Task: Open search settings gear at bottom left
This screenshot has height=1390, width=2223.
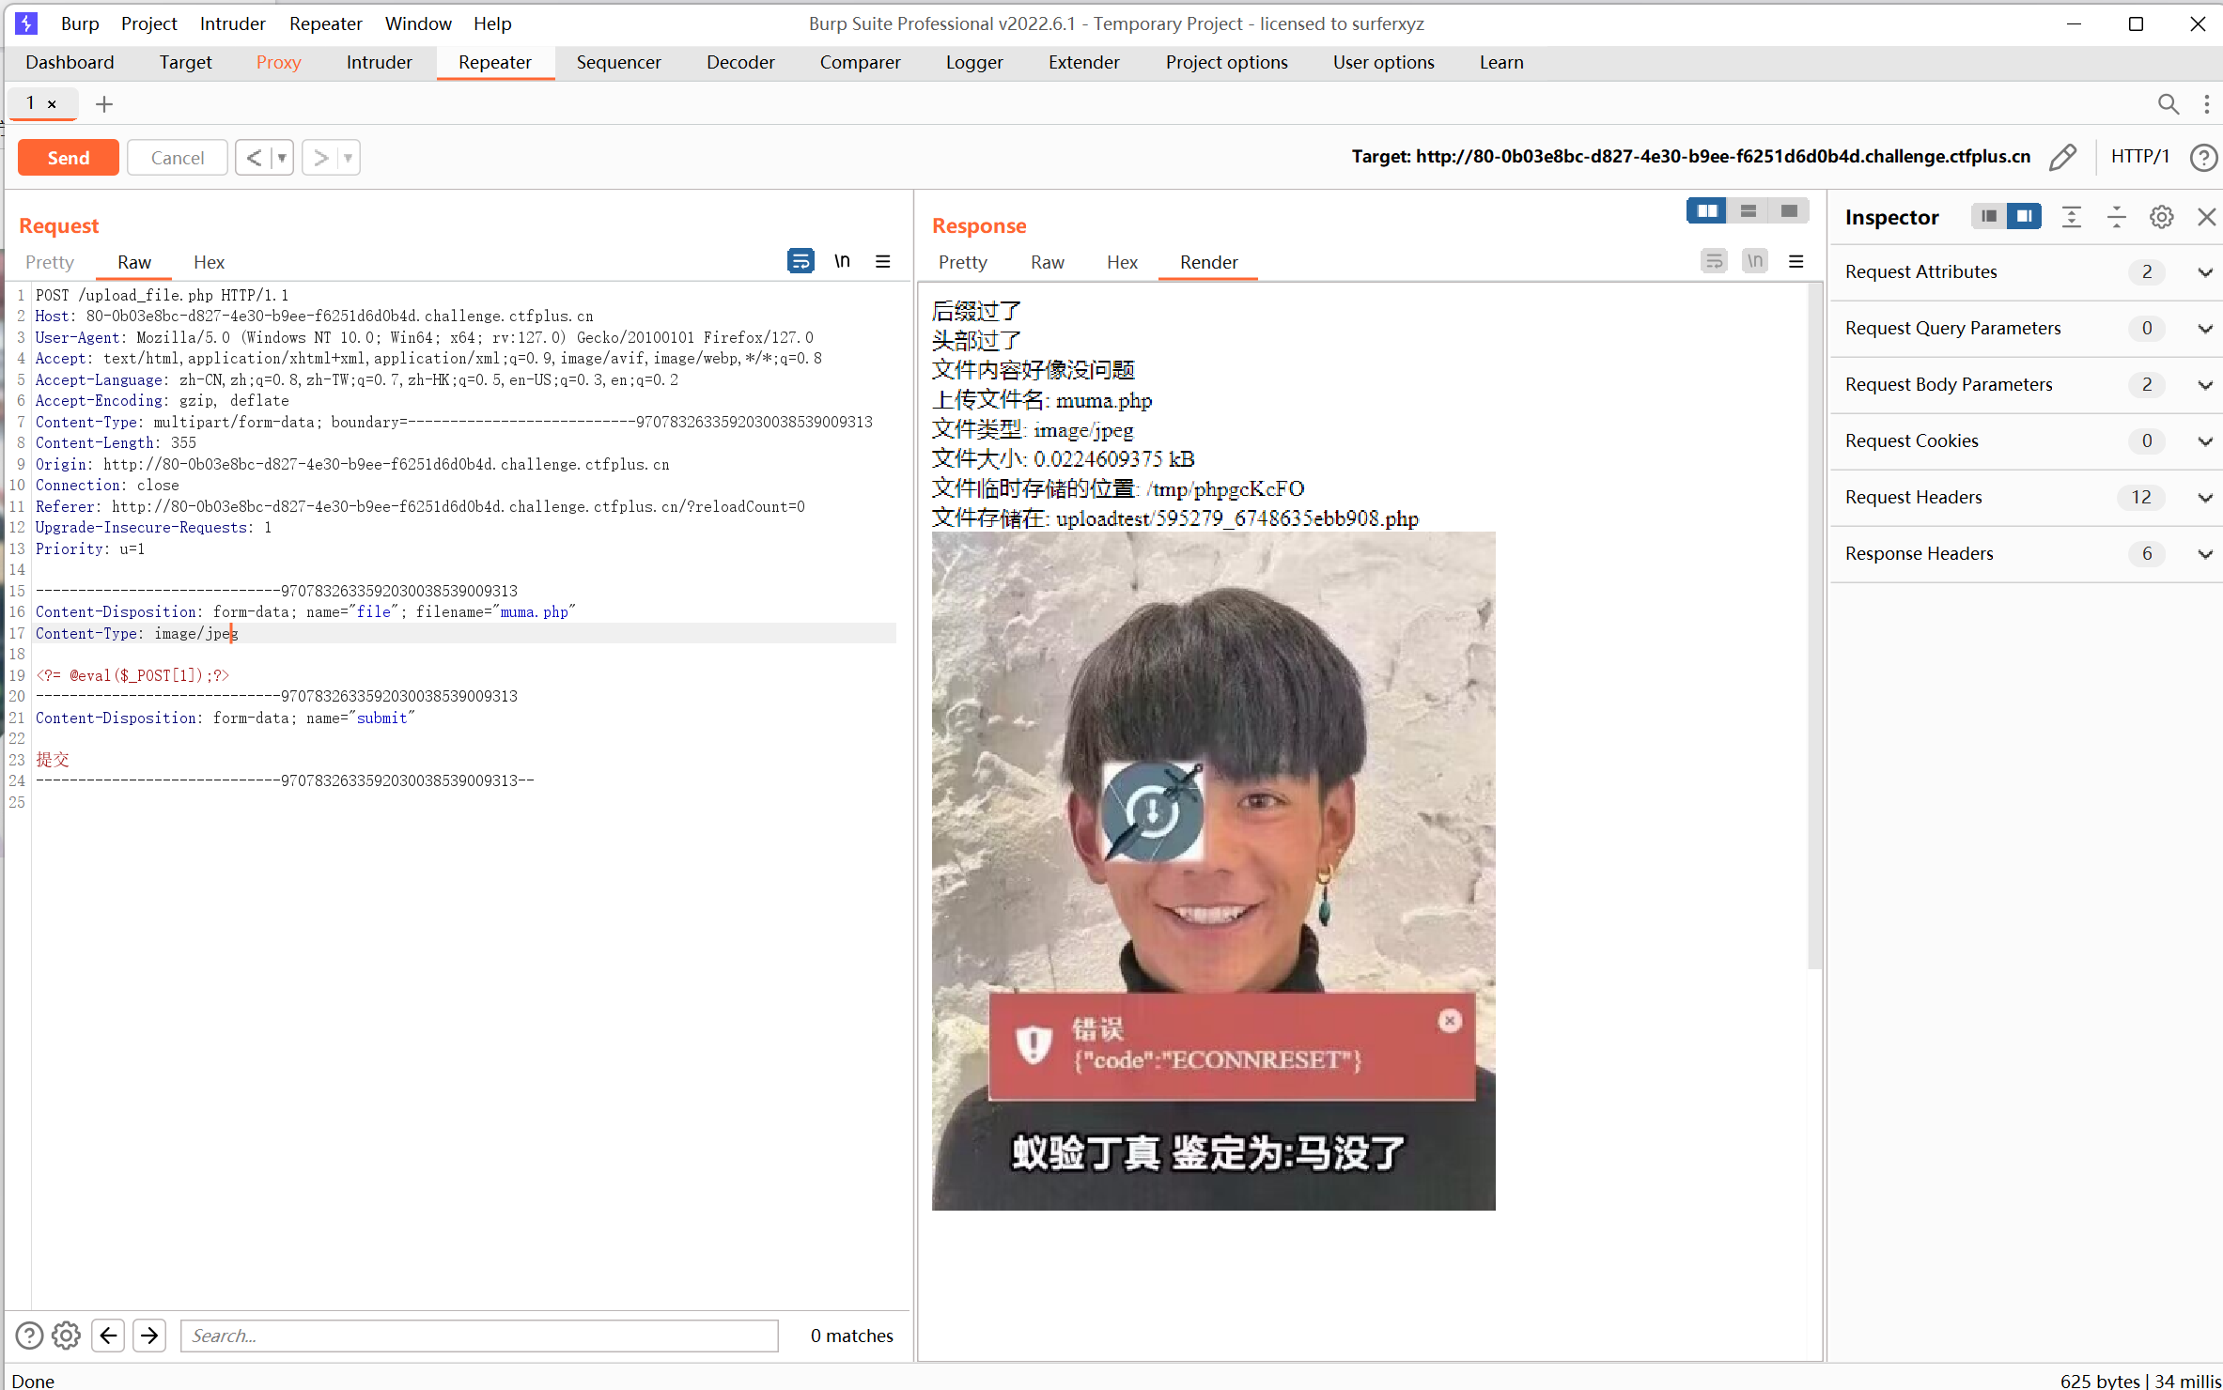Action: (x=66, y=1335)
